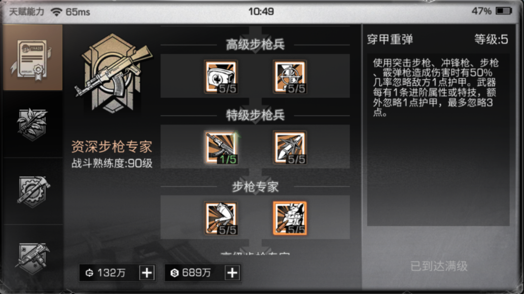The width and height of the screenshot is (524, 294).
Task: Select the crosshair aiming talent icon
Action: click(290, 77)
